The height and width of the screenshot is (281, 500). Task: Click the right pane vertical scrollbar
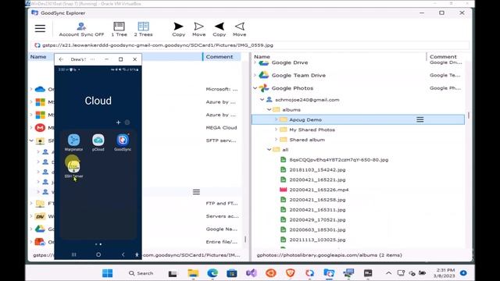[469, 115]
